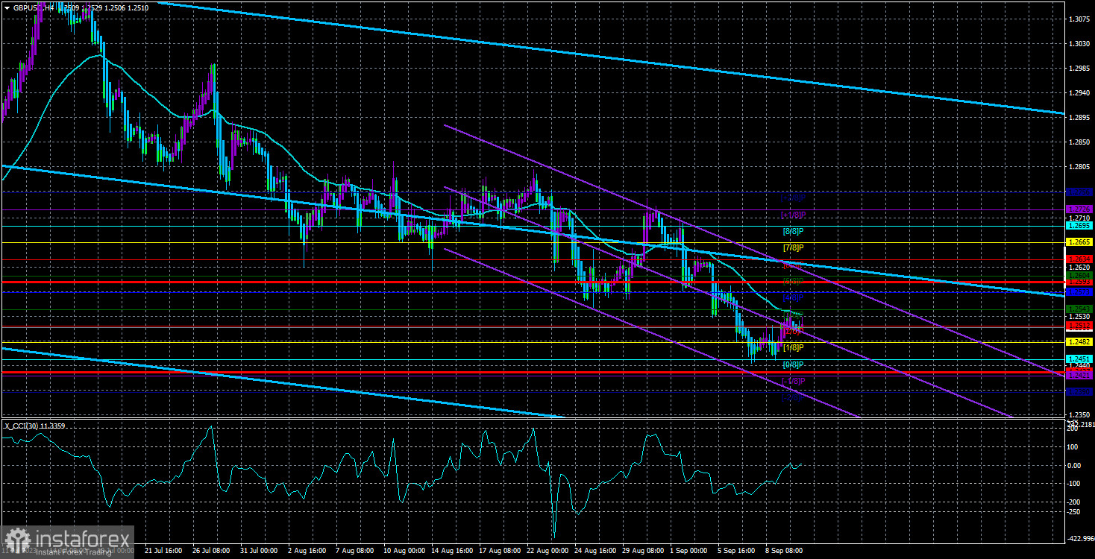Image resolution: width=1095 pixels, height=559 pixels.
Task: Select the [-2/8]P Murray level label
Action: [x=793, y=398]
